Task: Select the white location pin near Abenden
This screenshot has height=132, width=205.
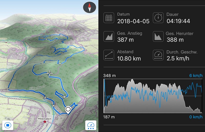Action: point(68,110)
